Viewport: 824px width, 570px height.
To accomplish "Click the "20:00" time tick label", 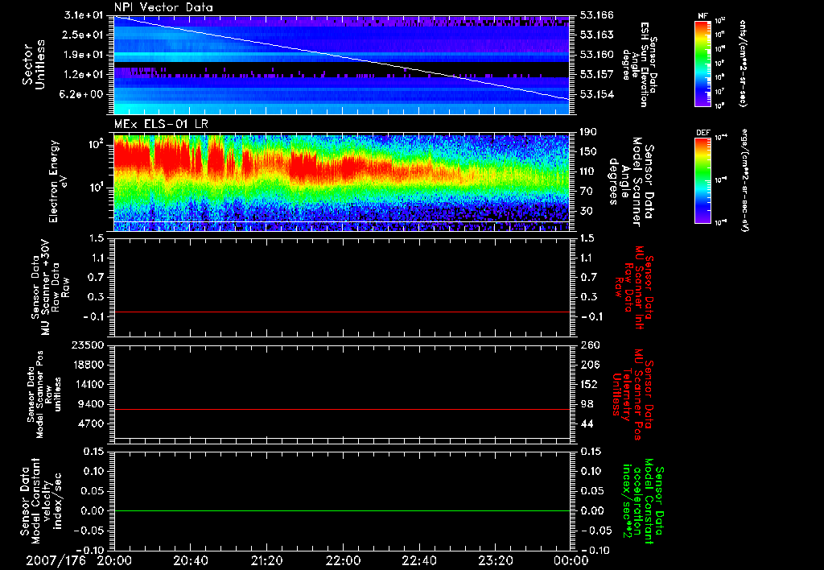I will (114, 560).
